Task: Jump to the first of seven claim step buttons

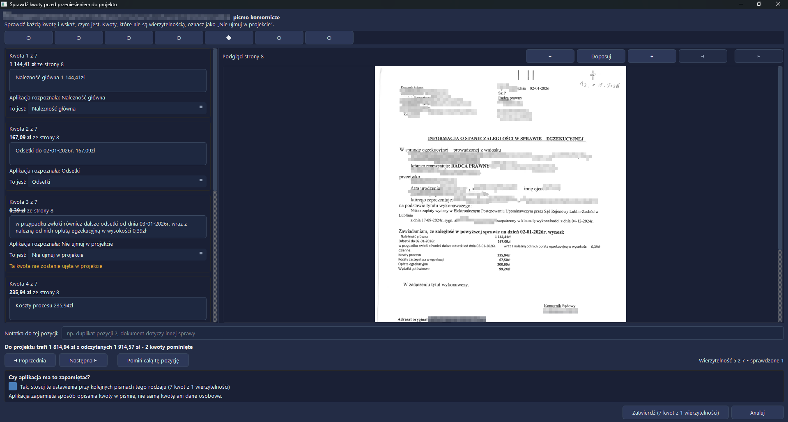Action: click(x=28, y=38)
